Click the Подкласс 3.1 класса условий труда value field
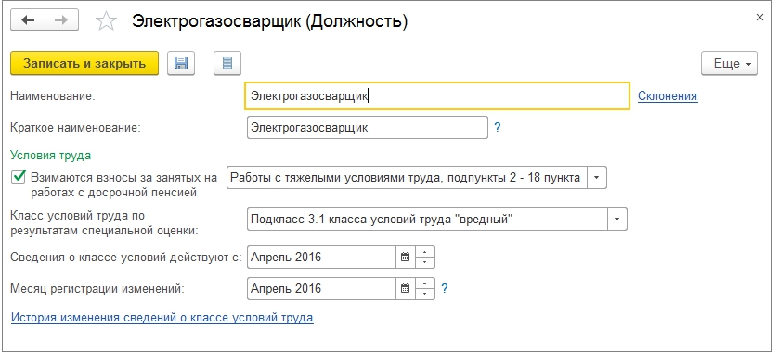 tap(427, 219)
